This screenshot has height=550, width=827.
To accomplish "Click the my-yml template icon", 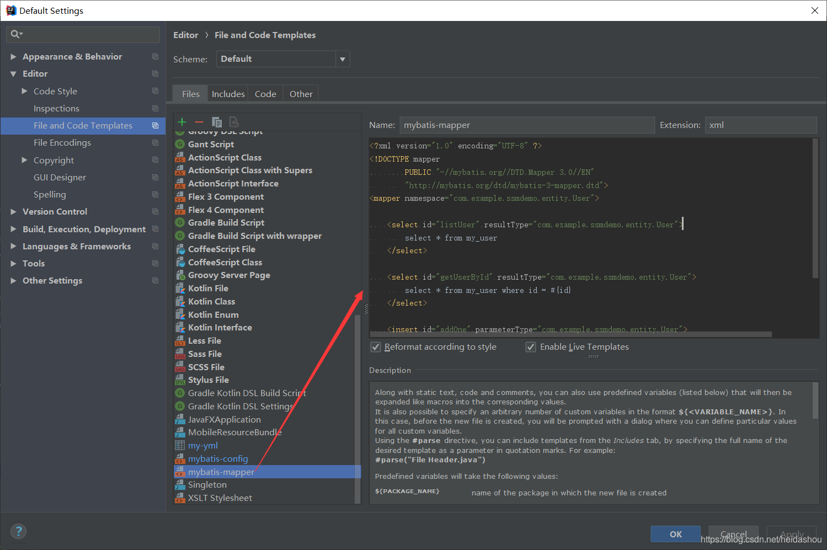I will 180,446.
